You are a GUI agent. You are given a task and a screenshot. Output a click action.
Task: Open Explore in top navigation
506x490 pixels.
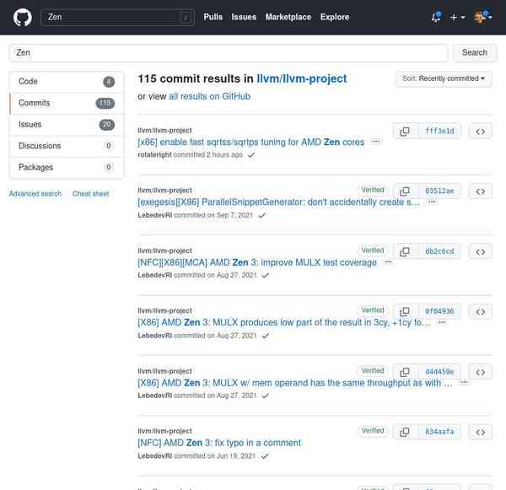[x=335, y=17]
